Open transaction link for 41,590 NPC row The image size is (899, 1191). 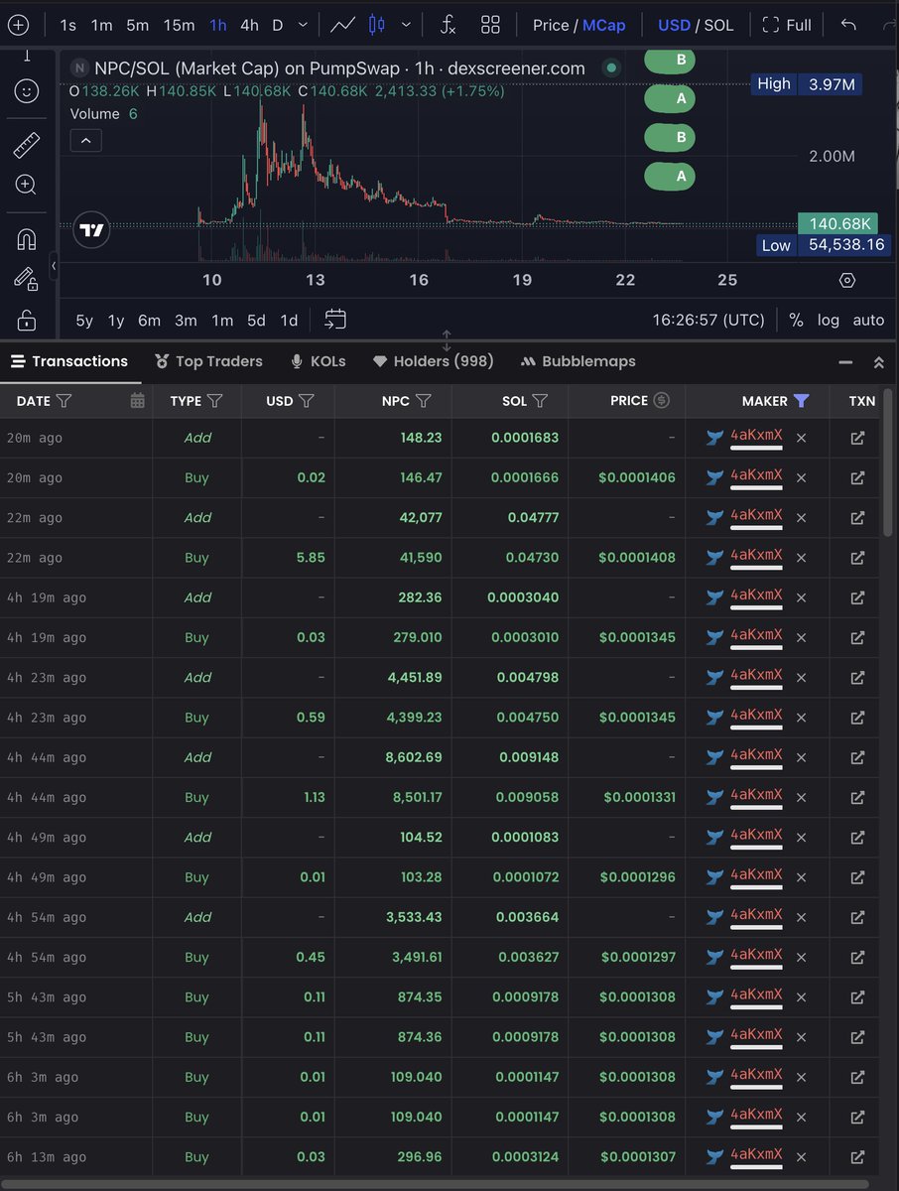[x=857, y=558]
